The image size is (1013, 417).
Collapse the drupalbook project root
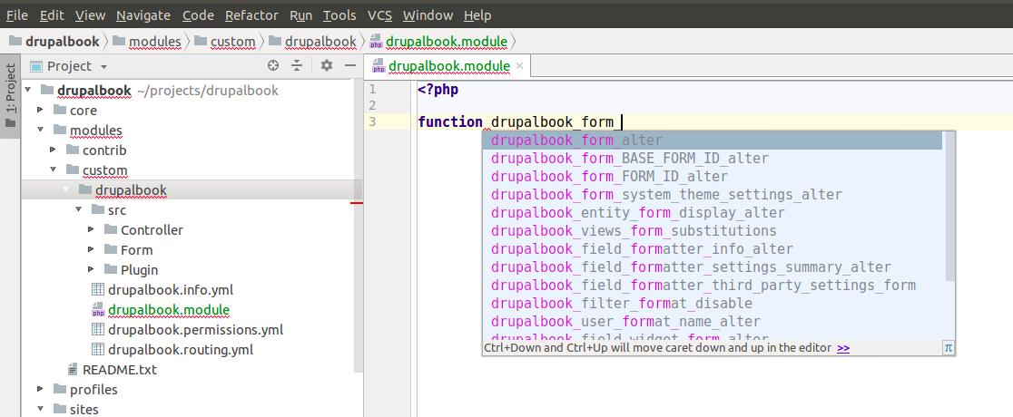28,91
